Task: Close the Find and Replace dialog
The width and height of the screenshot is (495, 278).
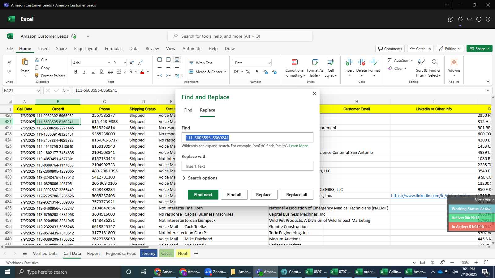Action: coord(314,93)
